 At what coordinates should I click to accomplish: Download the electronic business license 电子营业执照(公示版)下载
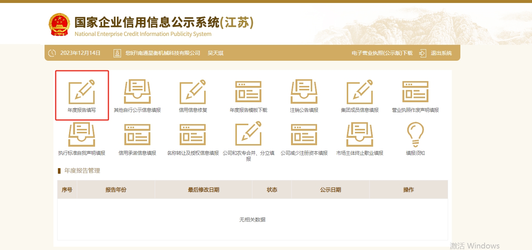pyautogui.click(x=382, y=53)
